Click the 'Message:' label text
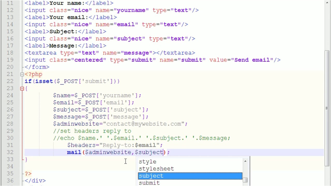 coord(64,46)
